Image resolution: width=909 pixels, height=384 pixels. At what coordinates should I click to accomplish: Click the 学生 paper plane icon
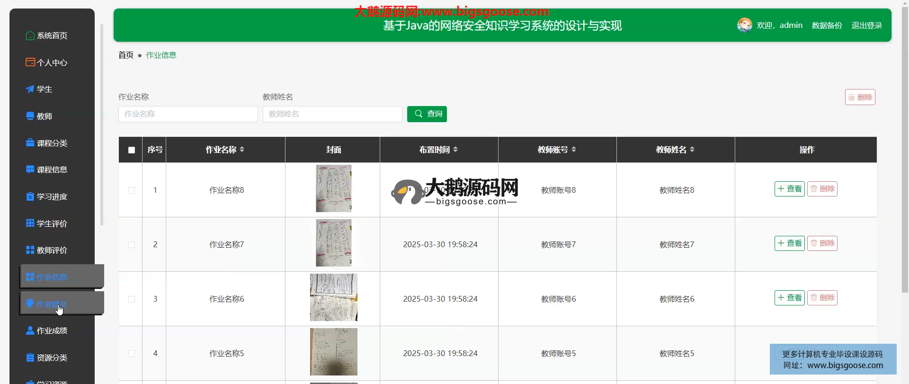pyautogui.click(x=30, y=89)
